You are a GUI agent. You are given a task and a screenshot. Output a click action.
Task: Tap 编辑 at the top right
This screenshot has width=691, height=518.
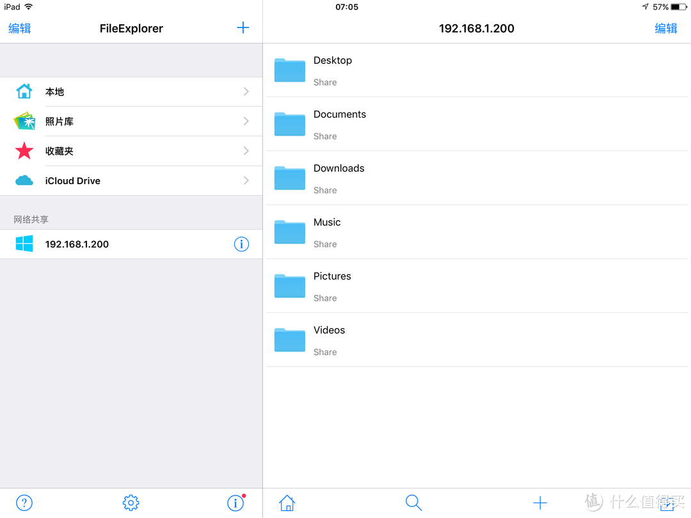tap(665, 28)
